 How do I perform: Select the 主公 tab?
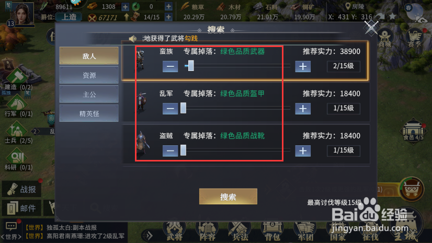[x=89, y=95]
